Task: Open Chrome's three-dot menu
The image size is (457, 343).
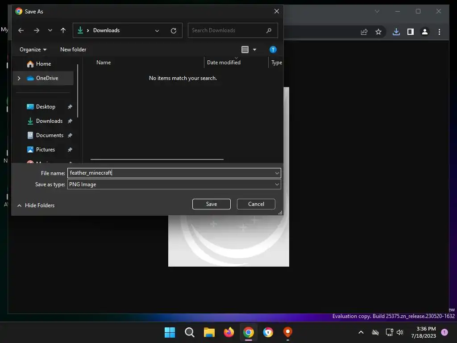Action: click(x=439, y=32)
